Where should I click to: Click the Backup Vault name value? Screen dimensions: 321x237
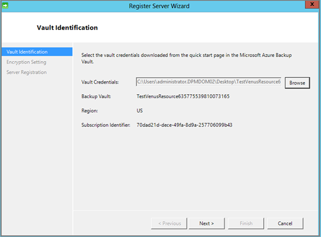click(x=183, y=96)
